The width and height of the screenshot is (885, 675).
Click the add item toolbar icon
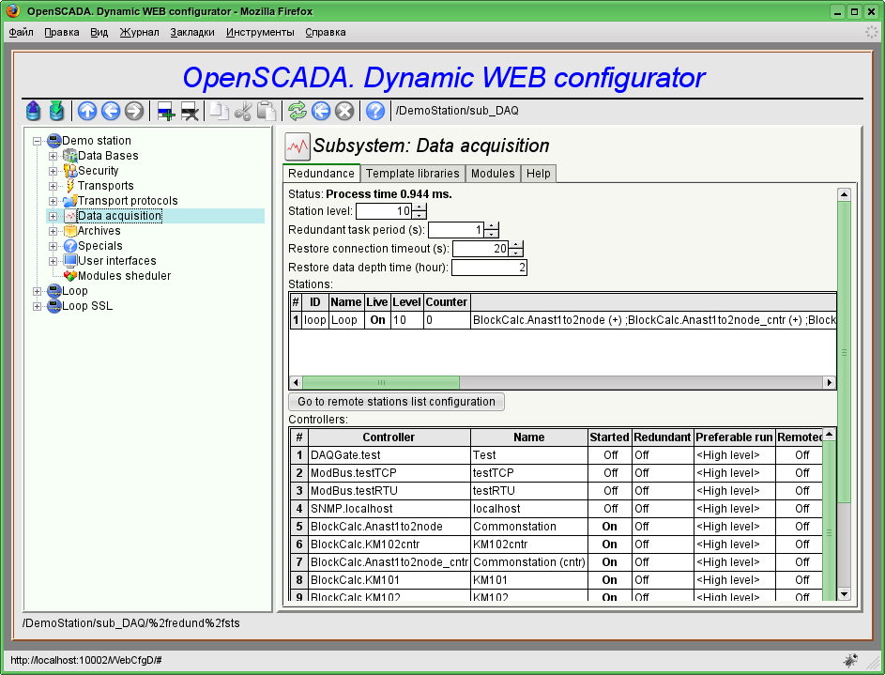coord(166,111)
